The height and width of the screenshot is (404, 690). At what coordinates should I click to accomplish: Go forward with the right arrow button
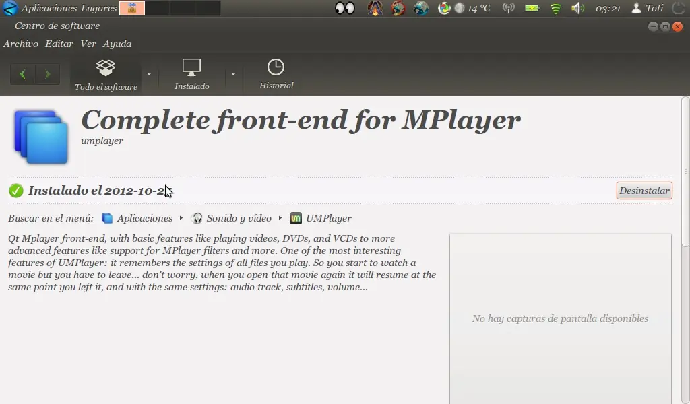[47, 74]
